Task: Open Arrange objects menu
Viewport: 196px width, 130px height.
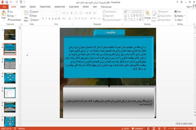Action: coord(148,16)
